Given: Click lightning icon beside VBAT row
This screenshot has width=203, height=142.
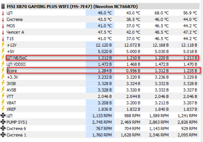Looking at the screenshot, I should click(x=3, y=102).
